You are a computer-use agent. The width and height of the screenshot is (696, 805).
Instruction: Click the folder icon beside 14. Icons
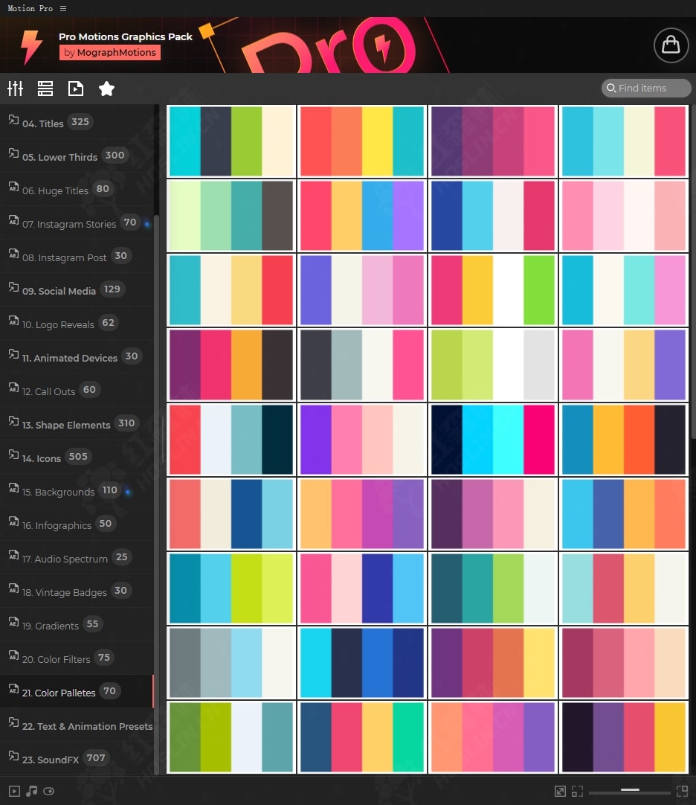[x=13, y=455]
